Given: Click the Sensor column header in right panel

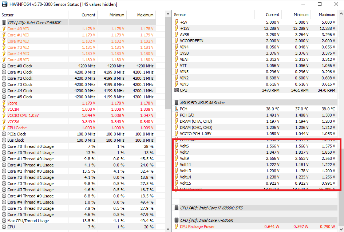Looking at the screenshot, I should click(x=213, y=15).
